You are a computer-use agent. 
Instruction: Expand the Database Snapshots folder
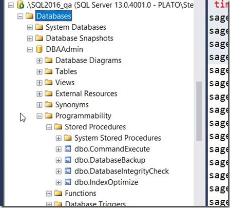pyautogui.click(x=30, y=39)
